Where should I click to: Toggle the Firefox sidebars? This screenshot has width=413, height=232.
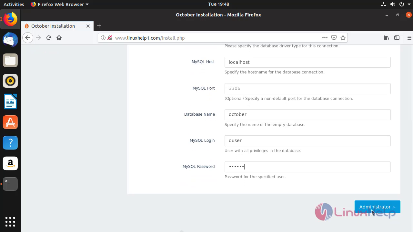point(397,38)
